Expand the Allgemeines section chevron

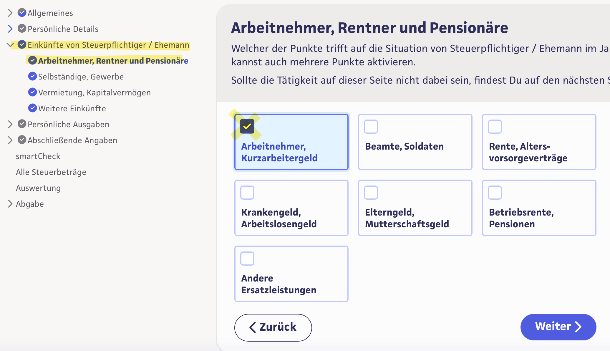[10, 13]
